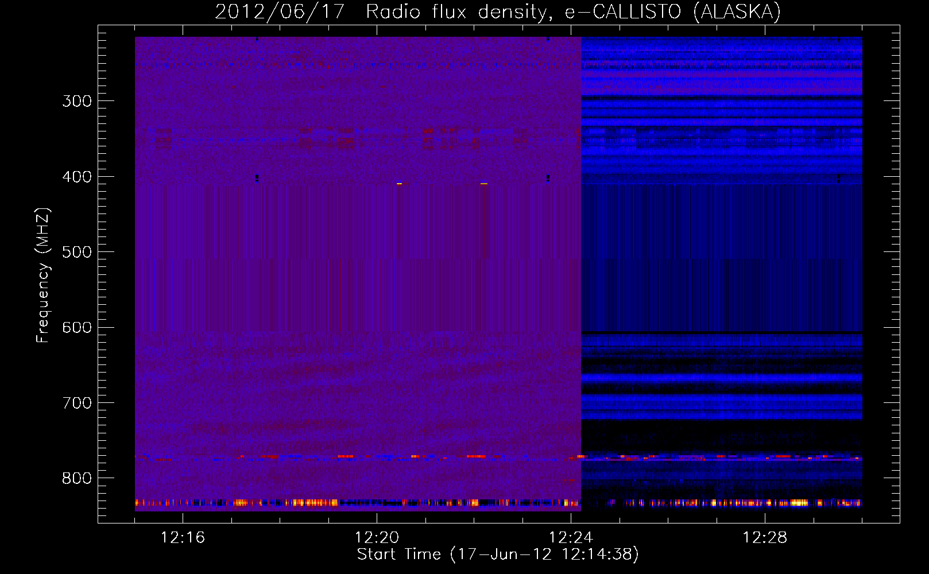Click the 600 frequency tick label
This screenshot has height=574, width=929.
point(77,328)
